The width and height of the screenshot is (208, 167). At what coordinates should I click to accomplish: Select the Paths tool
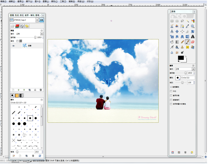(182, 26)
